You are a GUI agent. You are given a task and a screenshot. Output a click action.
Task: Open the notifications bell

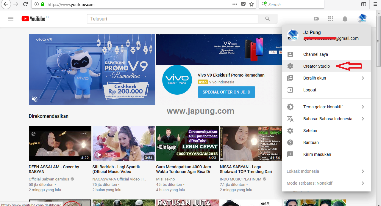345,19
